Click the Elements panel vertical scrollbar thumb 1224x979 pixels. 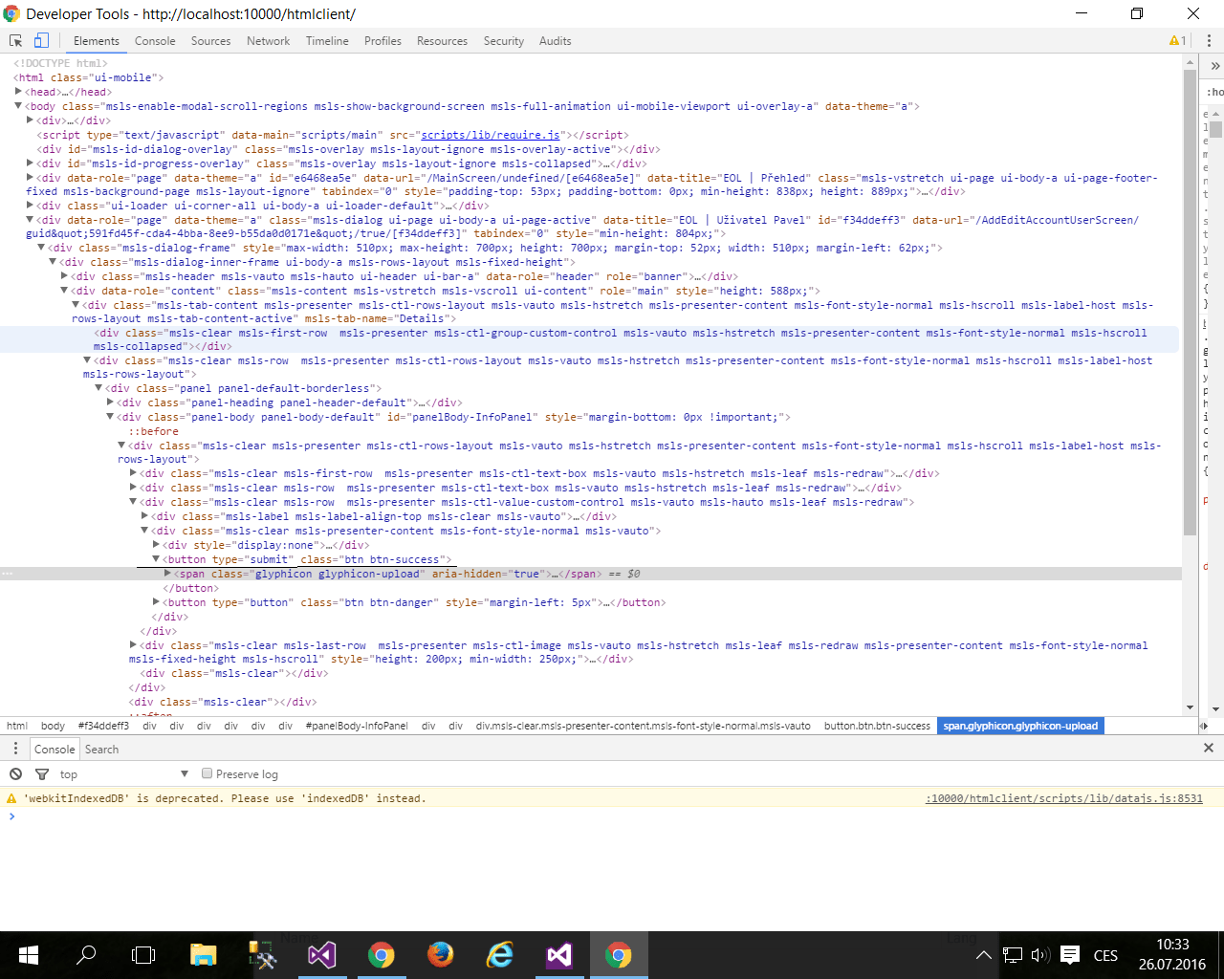[1191, 304]
